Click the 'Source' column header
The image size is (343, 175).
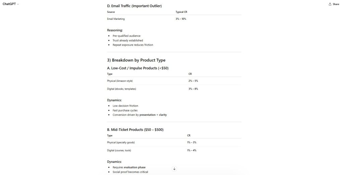click(x=111, y=12)
